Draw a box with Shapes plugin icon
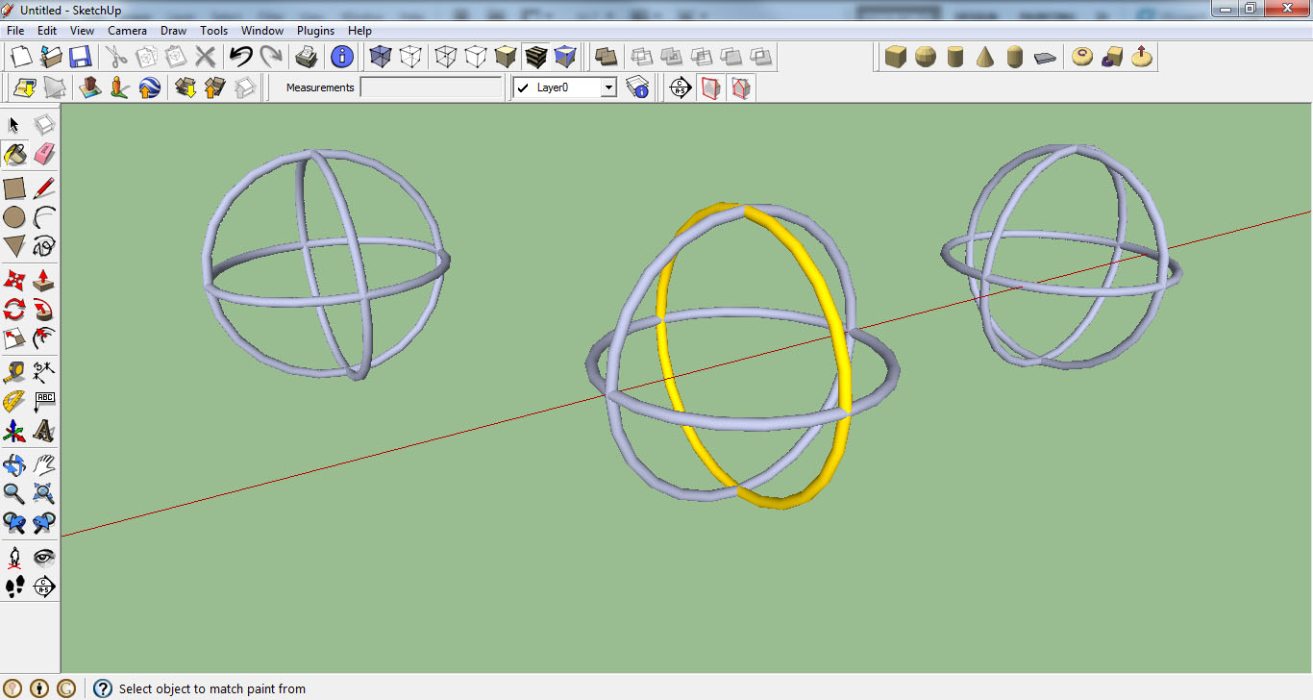This screenshot has height=700, width=1313. [x=896, y=57]
